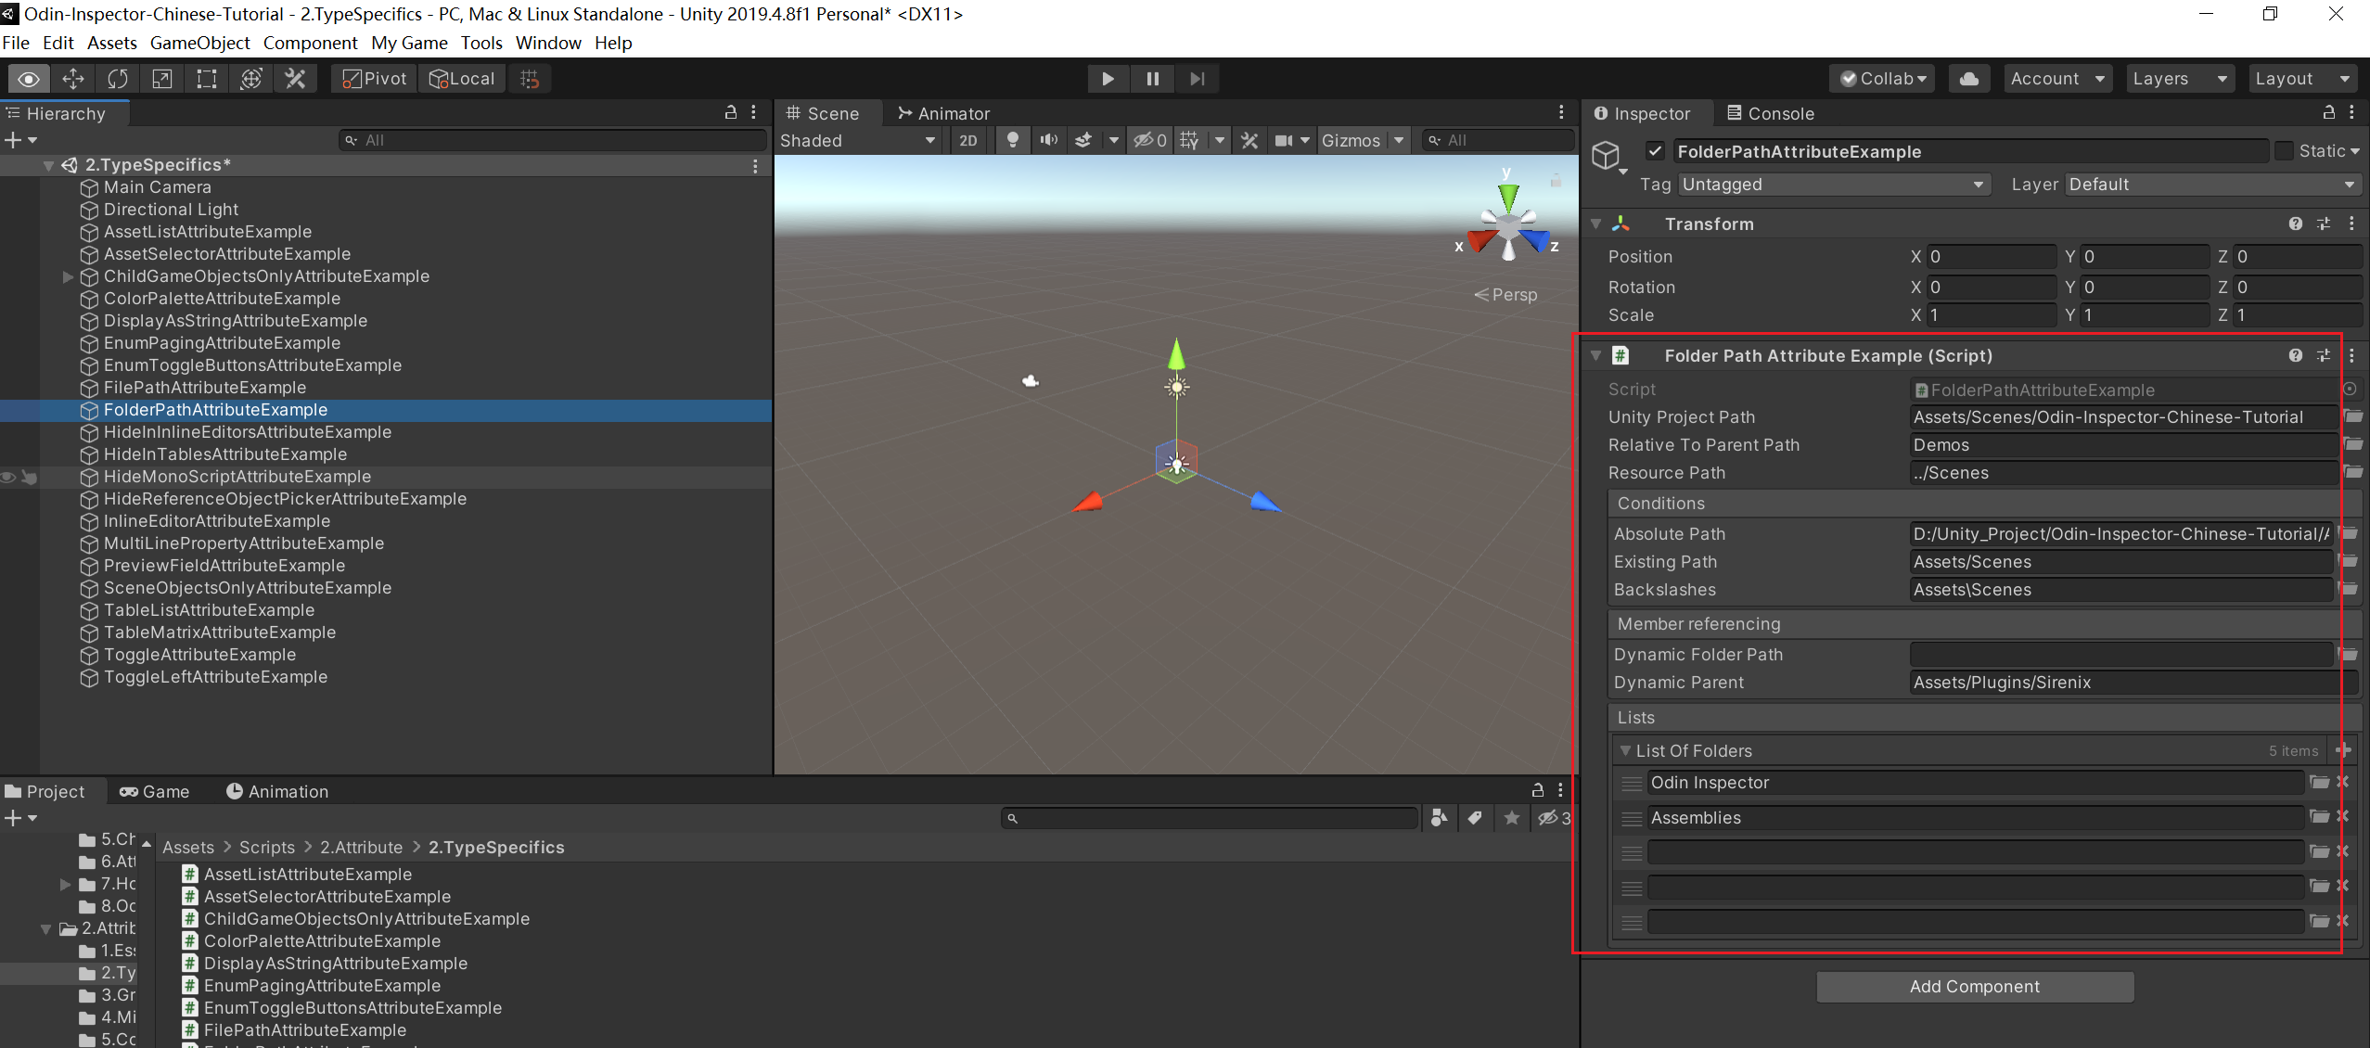Viewport: 2370px width, 1048px height.
Task: Select the Move tool
Action: coord(73,79)
